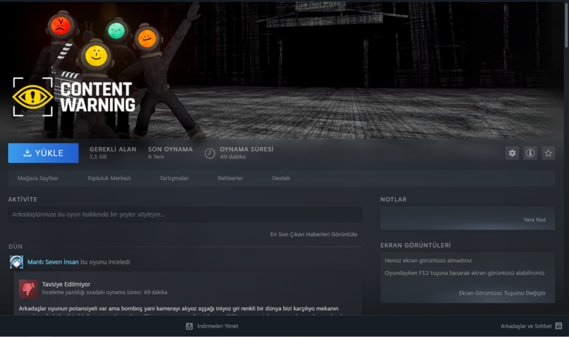Switch to Tartışmalar tab

[x=174, y=178]
